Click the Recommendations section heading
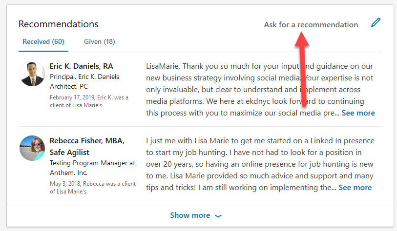 pos(58,24)
